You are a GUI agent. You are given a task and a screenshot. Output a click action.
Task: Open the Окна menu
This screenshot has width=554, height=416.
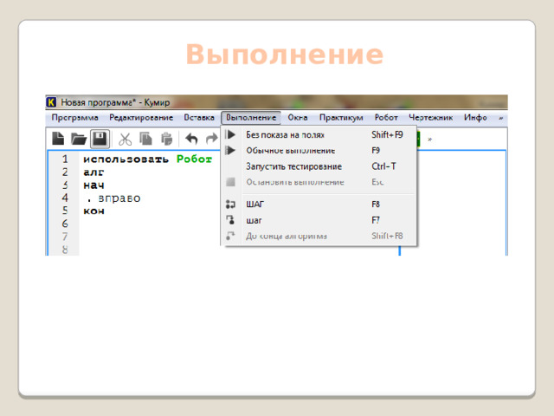coord(298,118)
